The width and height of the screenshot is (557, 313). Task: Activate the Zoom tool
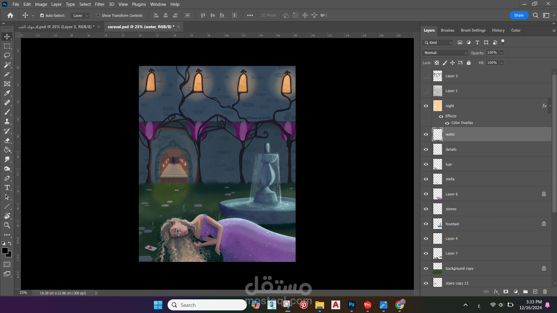(7, 225)
